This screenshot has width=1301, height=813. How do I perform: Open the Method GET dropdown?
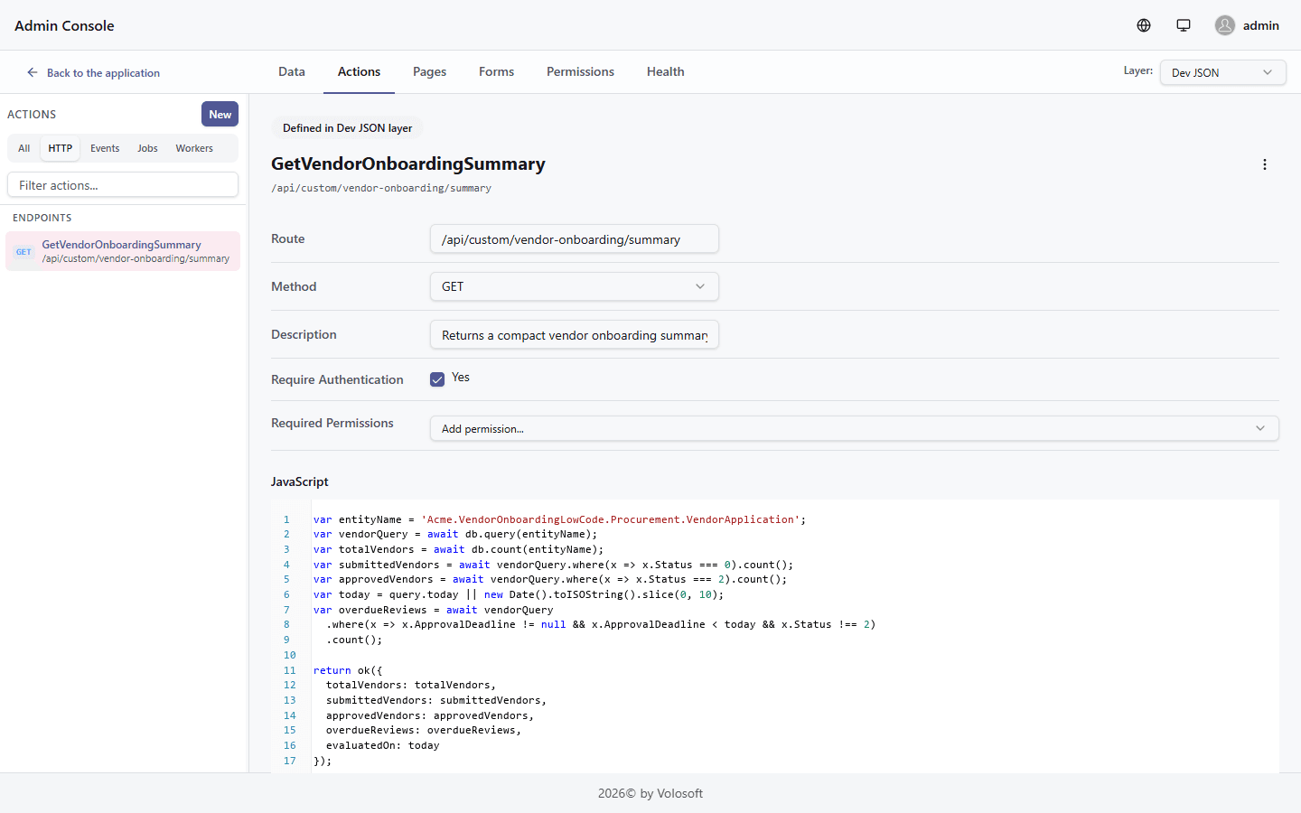575,286
